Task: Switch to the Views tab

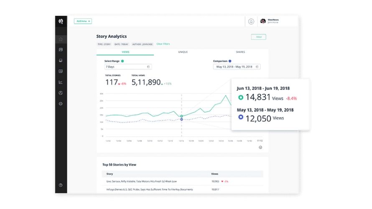Action: pyautogui.click(x=125, y=52)
